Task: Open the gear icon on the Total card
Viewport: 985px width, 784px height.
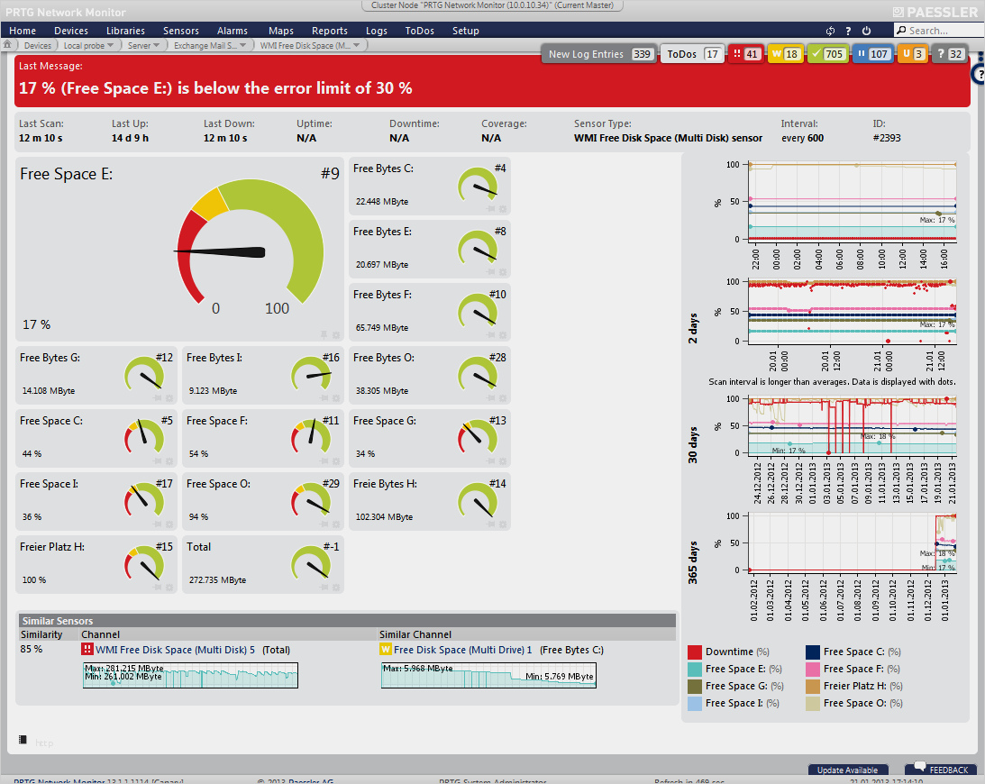Action: [336, 588]
